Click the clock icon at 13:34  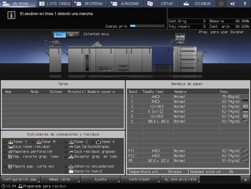point(3,186)
